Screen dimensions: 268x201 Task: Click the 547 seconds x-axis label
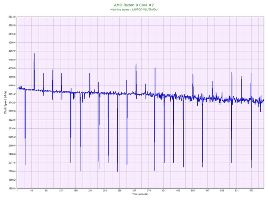pyautogui.click(x=207, y=191)
